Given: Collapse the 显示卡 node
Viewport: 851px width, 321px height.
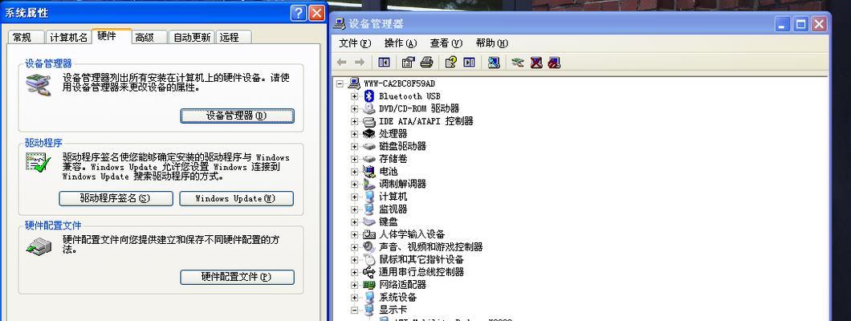Looking at the screenshot, I should 354,310.
